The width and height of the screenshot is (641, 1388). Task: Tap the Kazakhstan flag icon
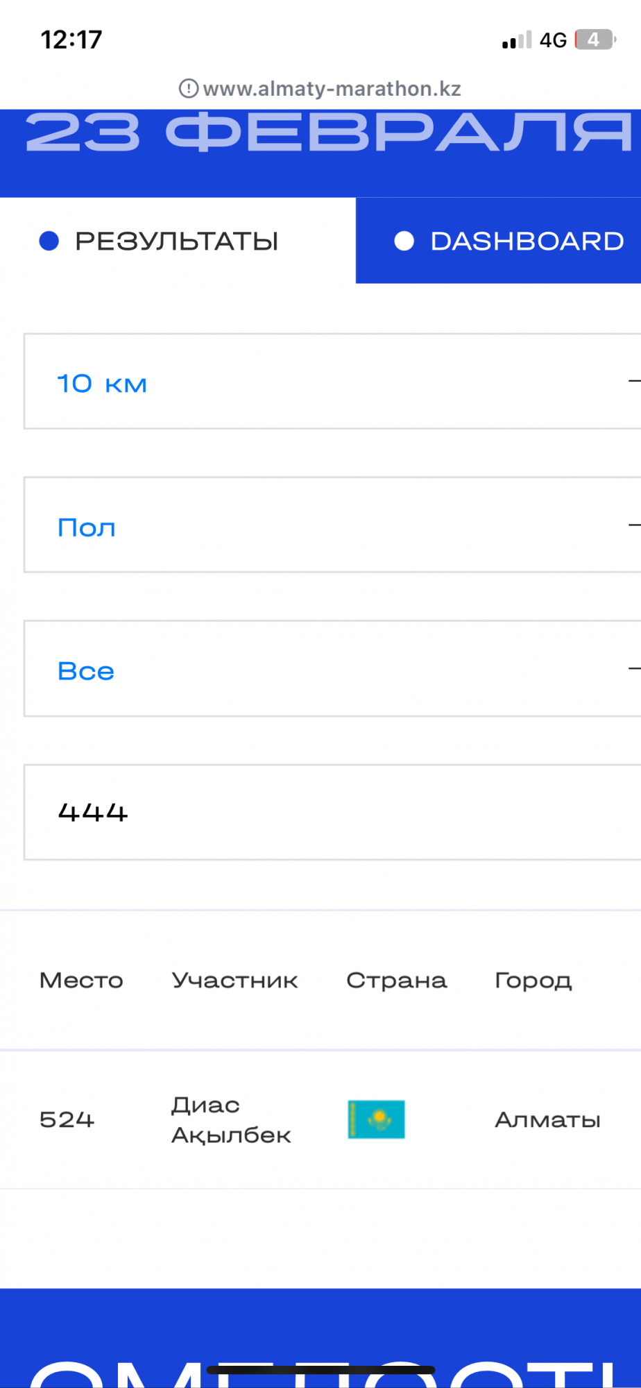[376, 1119]
